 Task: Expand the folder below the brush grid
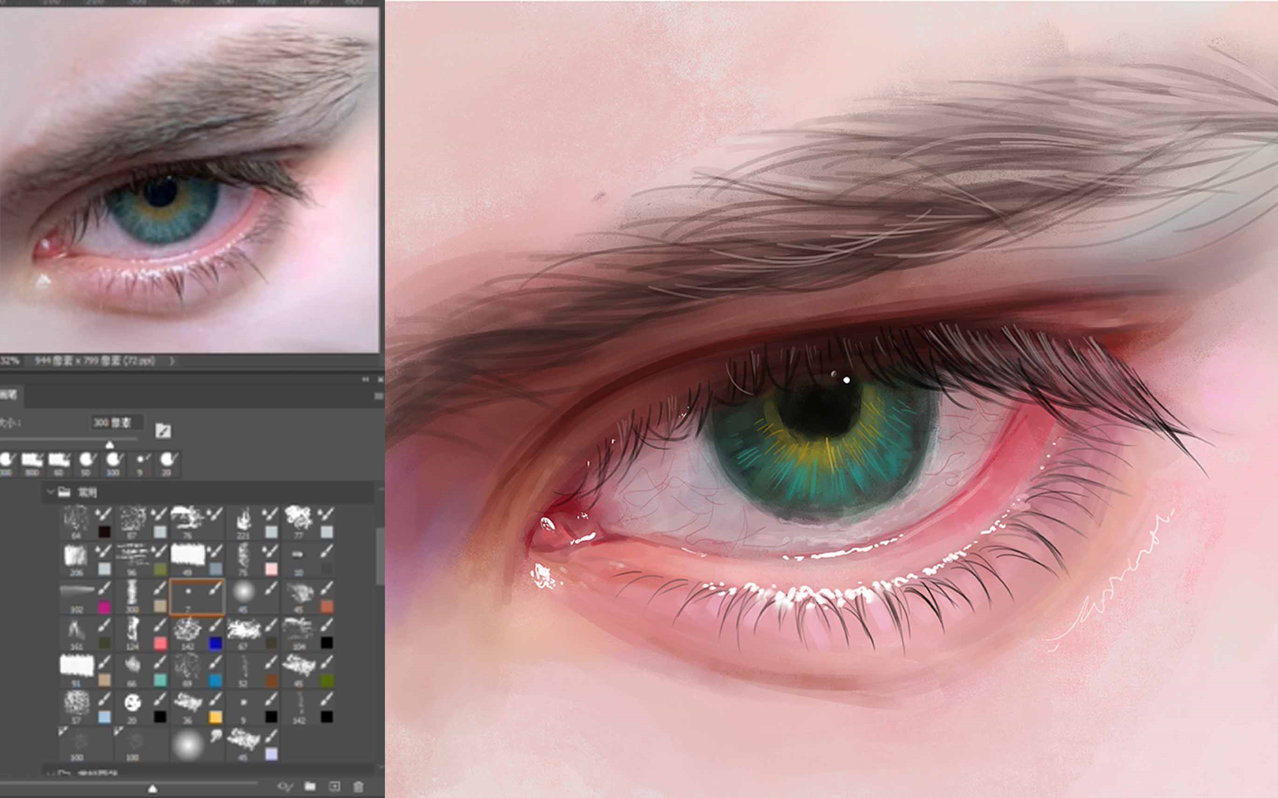click(51, 774)
